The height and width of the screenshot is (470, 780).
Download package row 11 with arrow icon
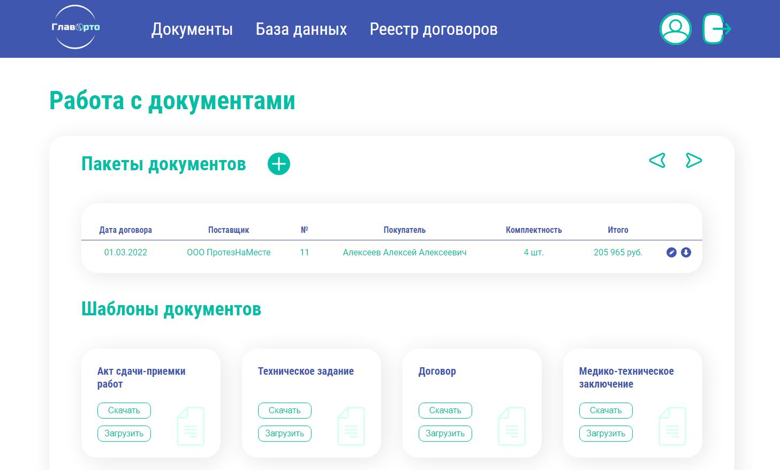pyautogui.click(x=686, y=253)
